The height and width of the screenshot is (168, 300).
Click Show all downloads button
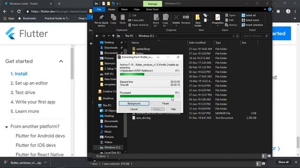283,162
